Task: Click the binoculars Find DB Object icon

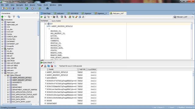Action: pos(48,8)
